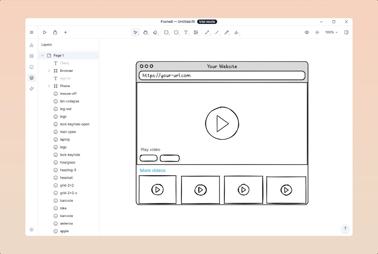The width and height of the screenshot is (378, 254).
Task: Select the Hand pan tool
Action: [145, 32]
